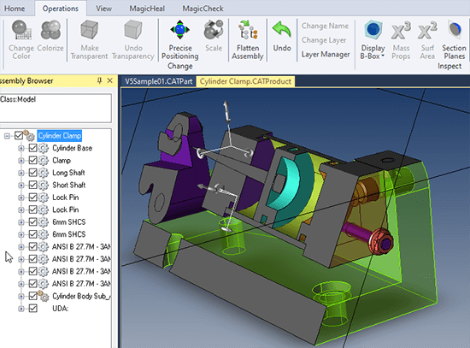The image size is (470, 348).
Task: Click the green Undo arrow
Action: [282, 30]
